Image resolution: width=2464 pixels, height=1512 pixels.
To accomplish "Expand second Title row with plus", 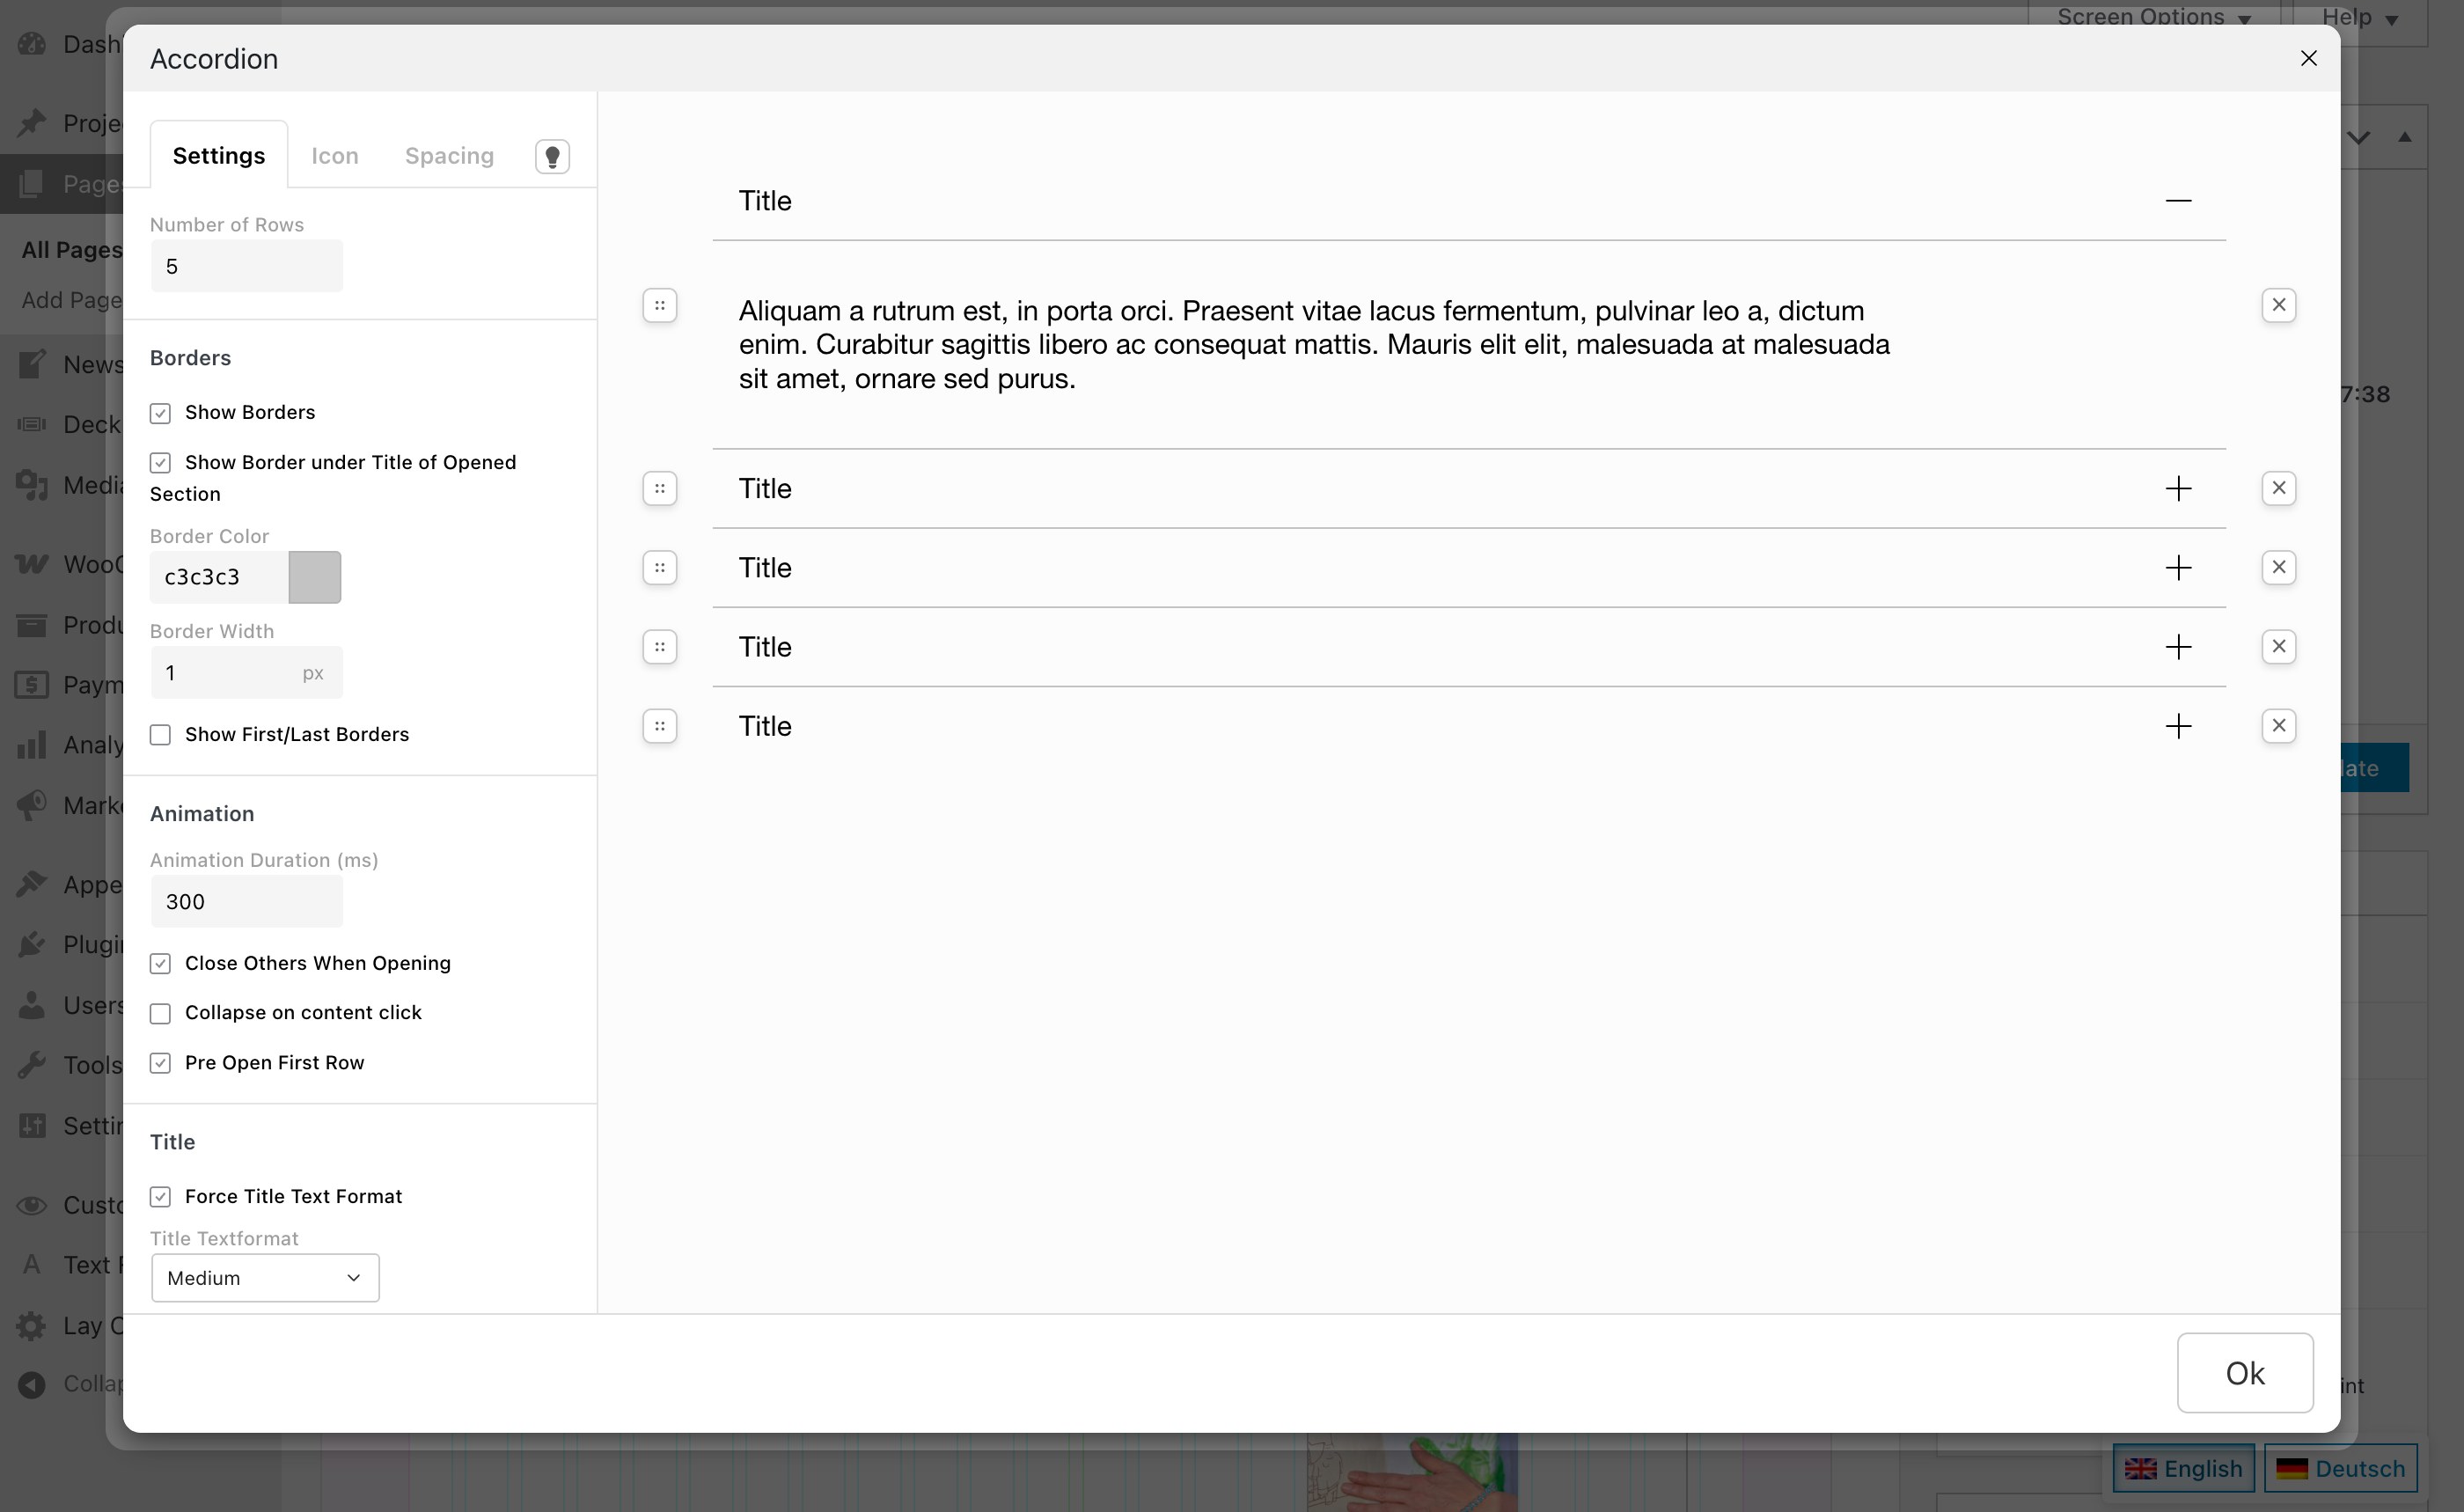I will [x=2178, y=488].
